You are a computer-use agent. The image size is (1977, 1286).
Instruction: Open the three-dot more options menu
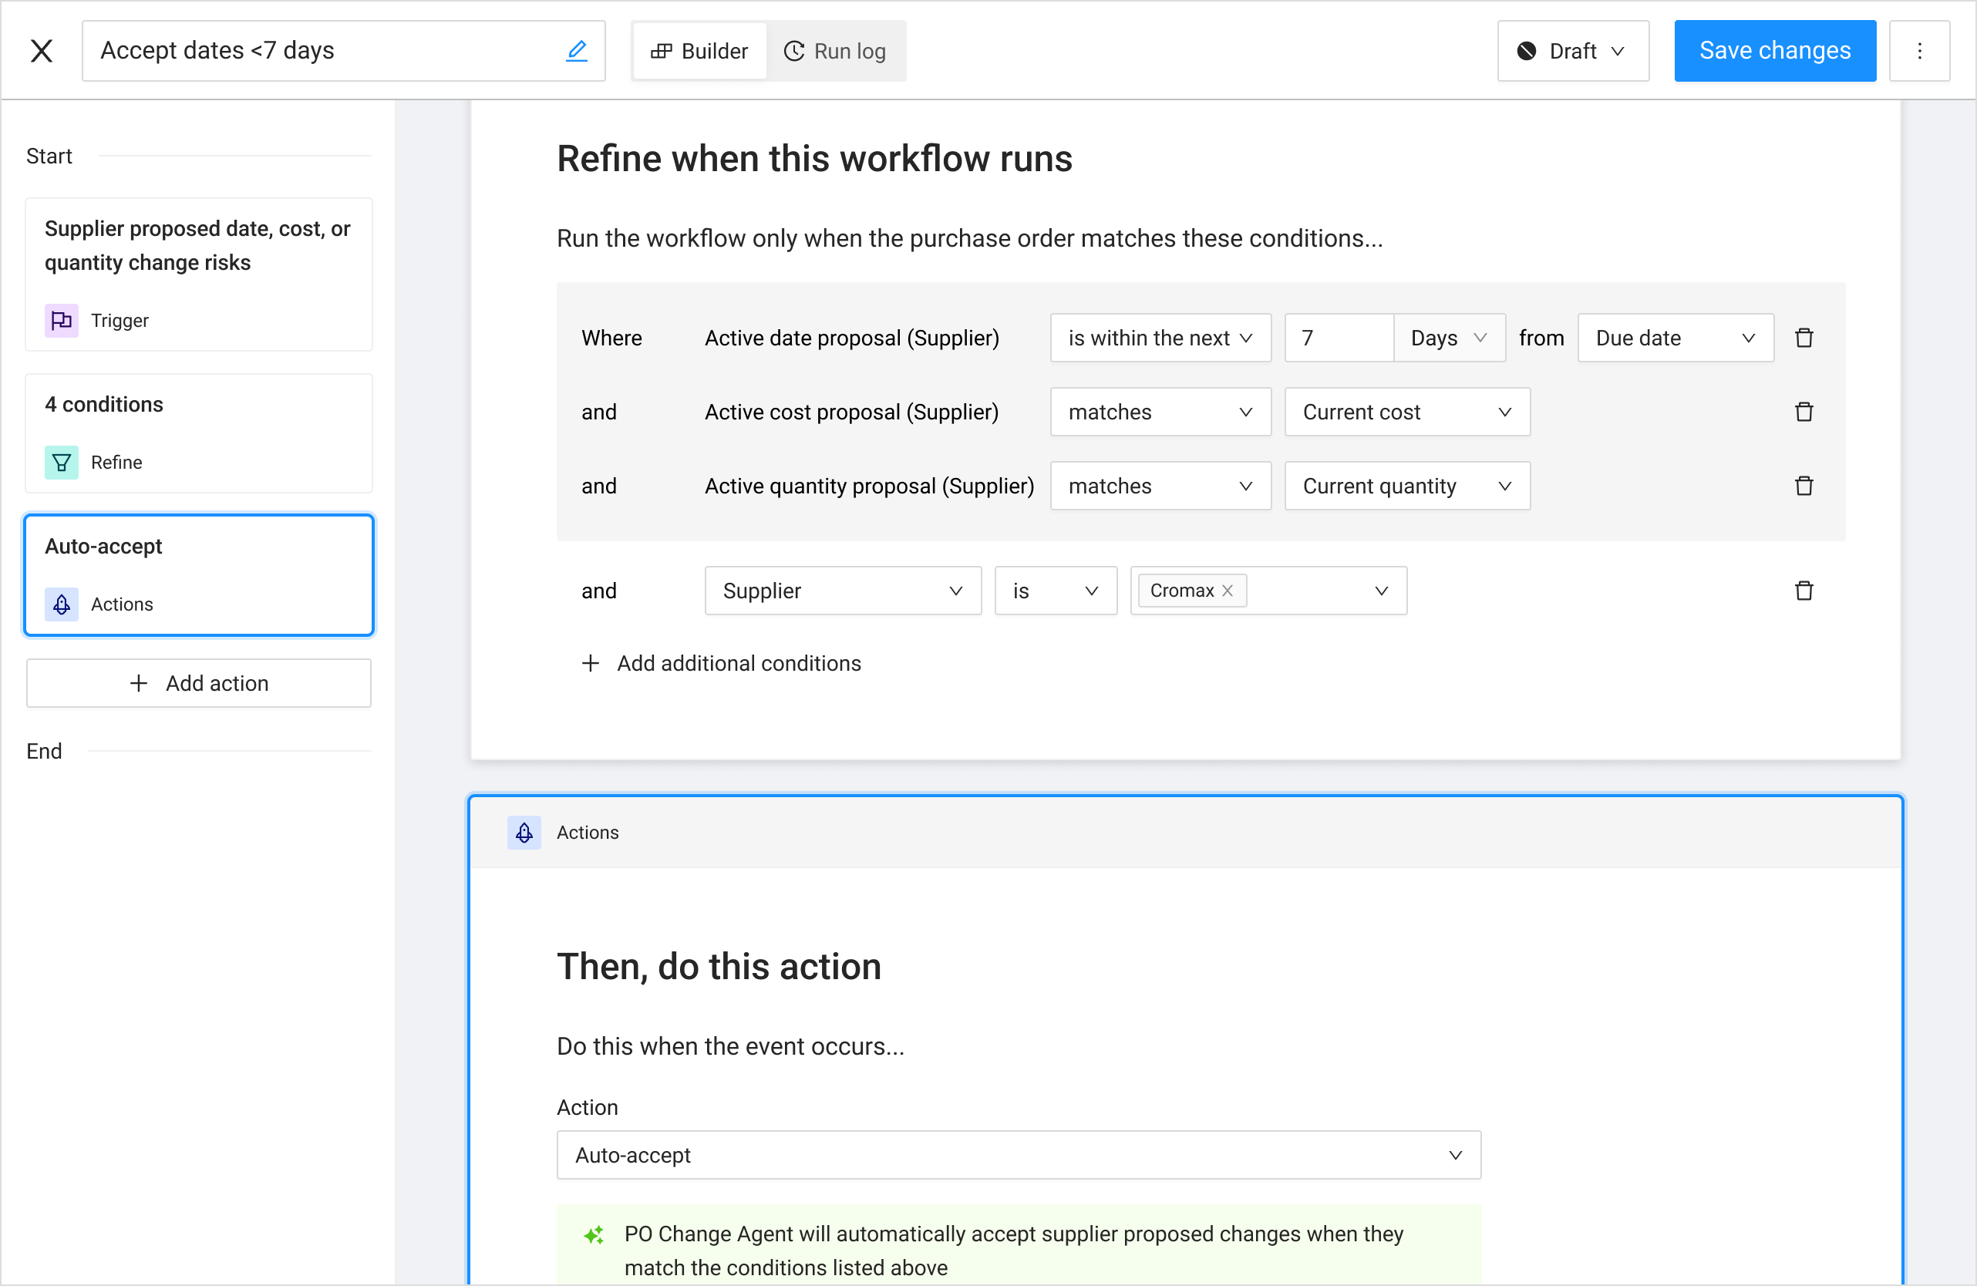pos(1919,51)
